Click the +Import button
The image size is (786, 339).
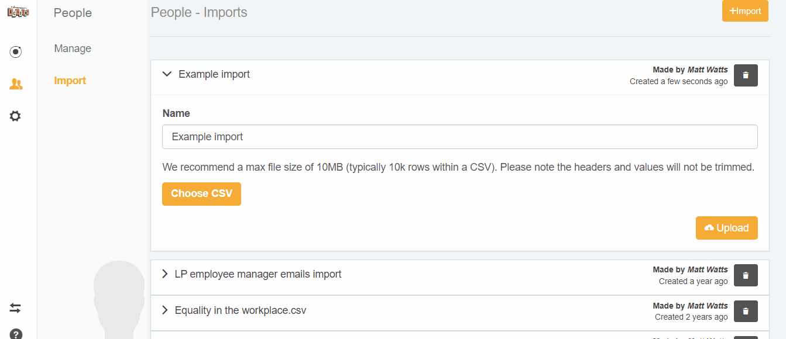(x=744, y=11)
